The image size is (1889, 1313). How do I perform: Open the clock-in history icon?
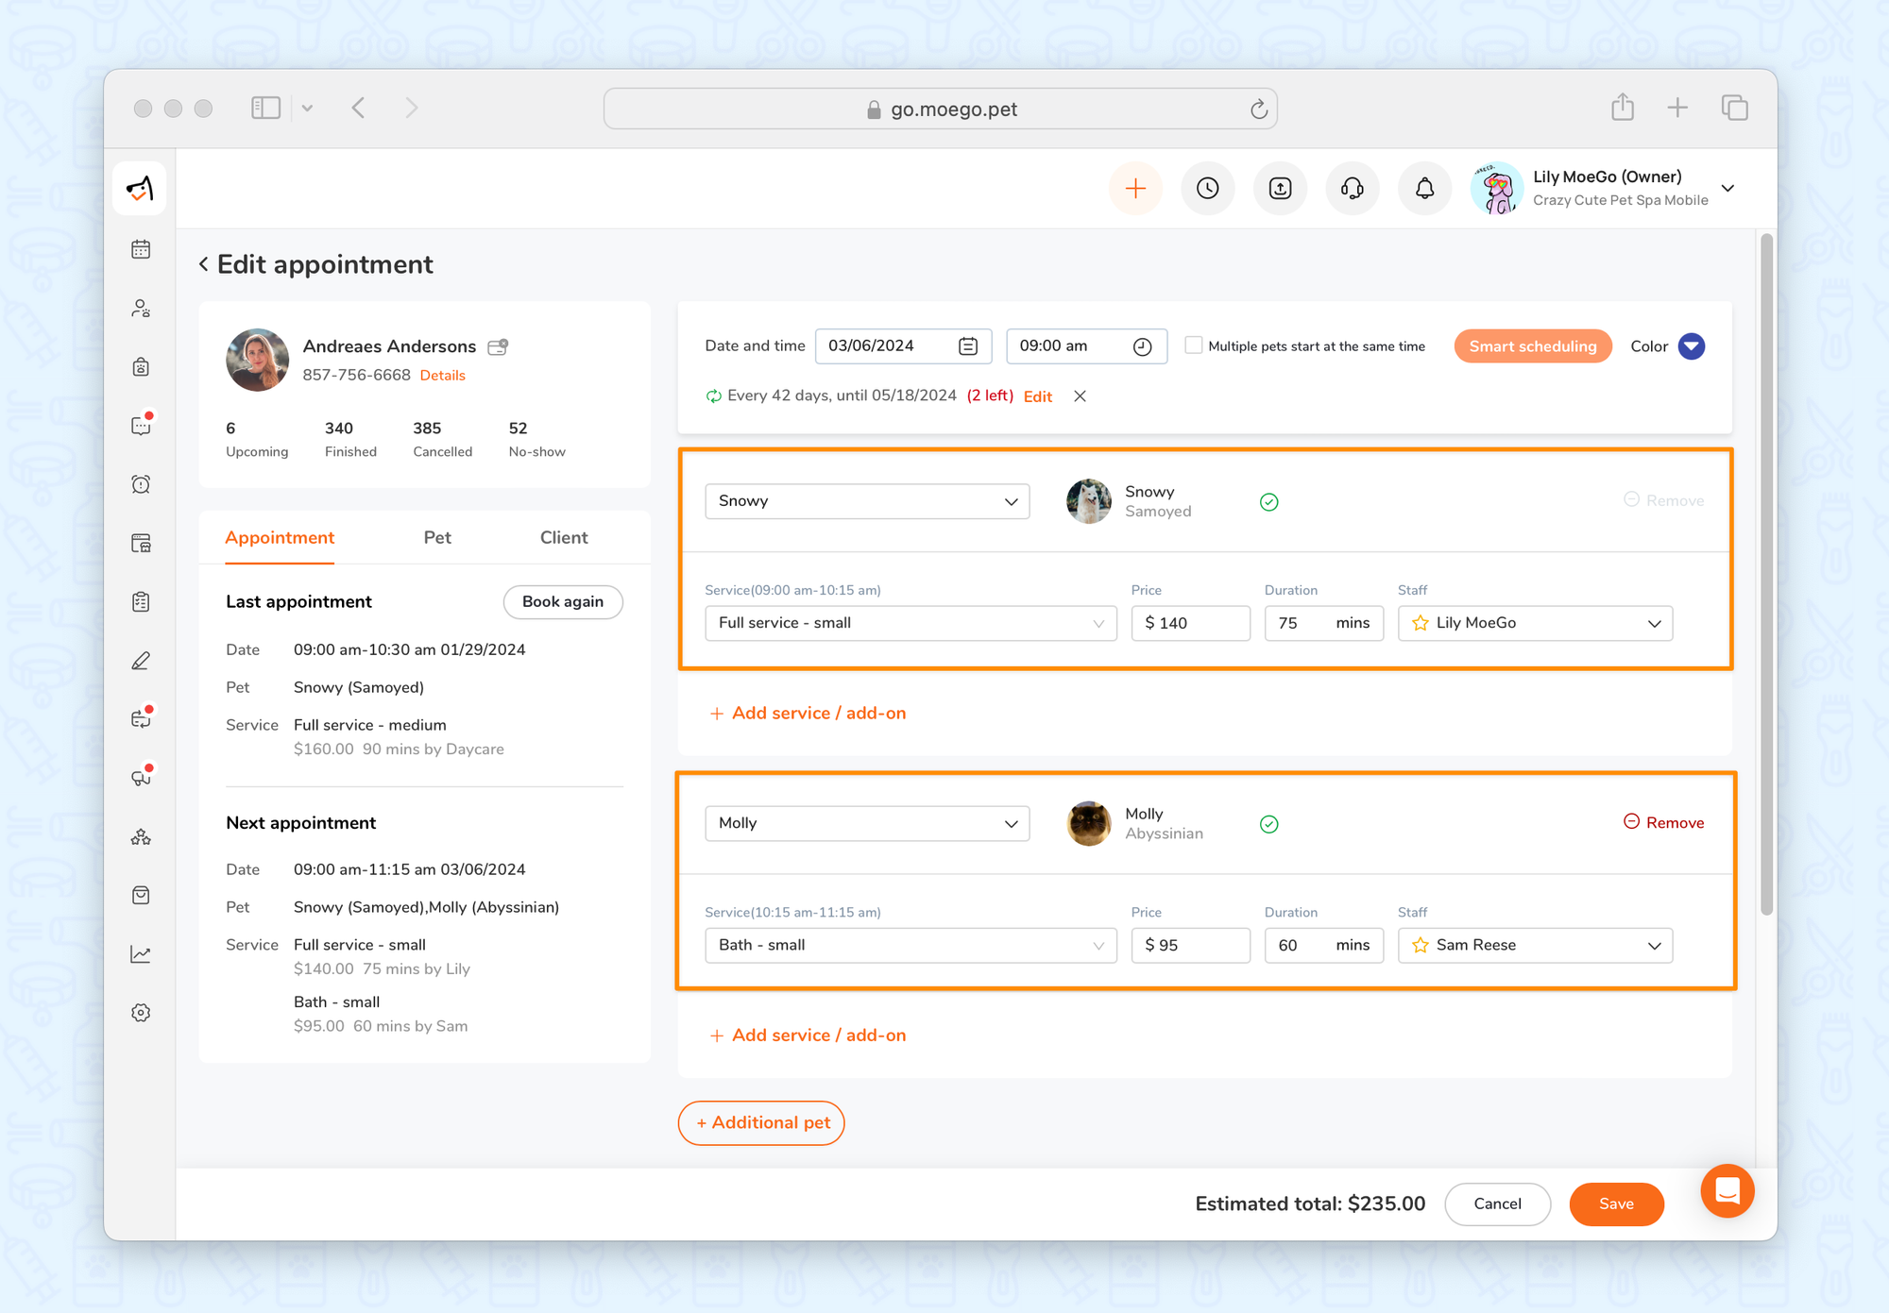point(1207,189)
